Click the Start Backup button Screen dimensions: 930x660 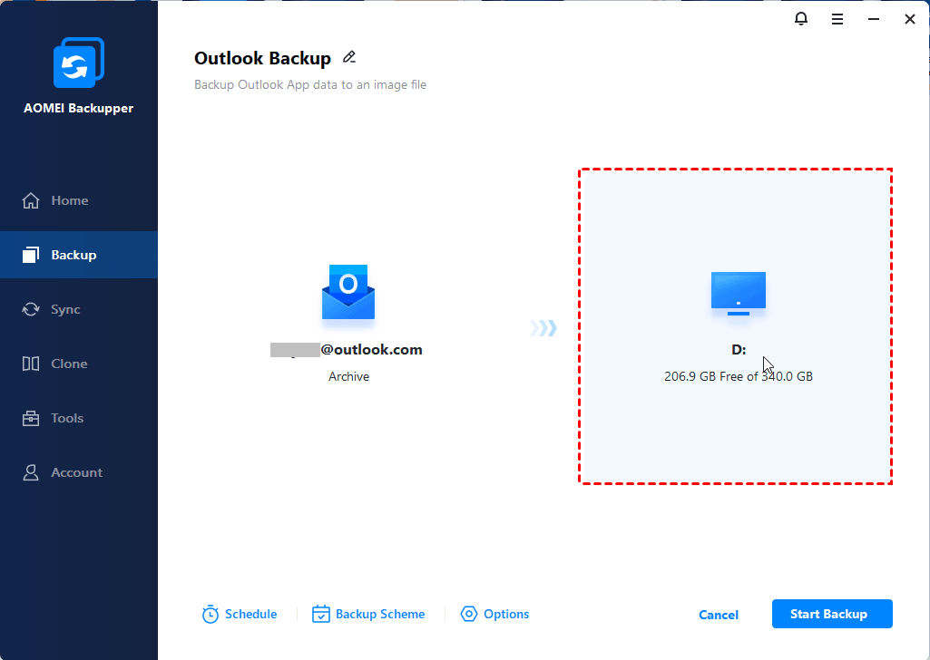click(x=832, y=614)
